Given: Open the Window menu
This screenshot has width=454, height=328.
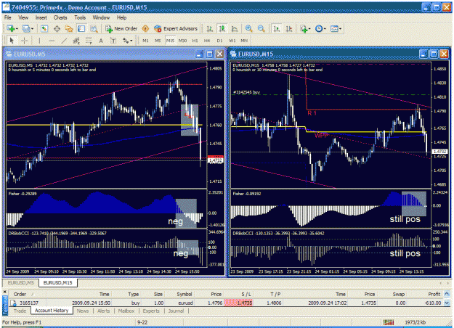Looking at the screenshot, I should [x=101, y=17].
